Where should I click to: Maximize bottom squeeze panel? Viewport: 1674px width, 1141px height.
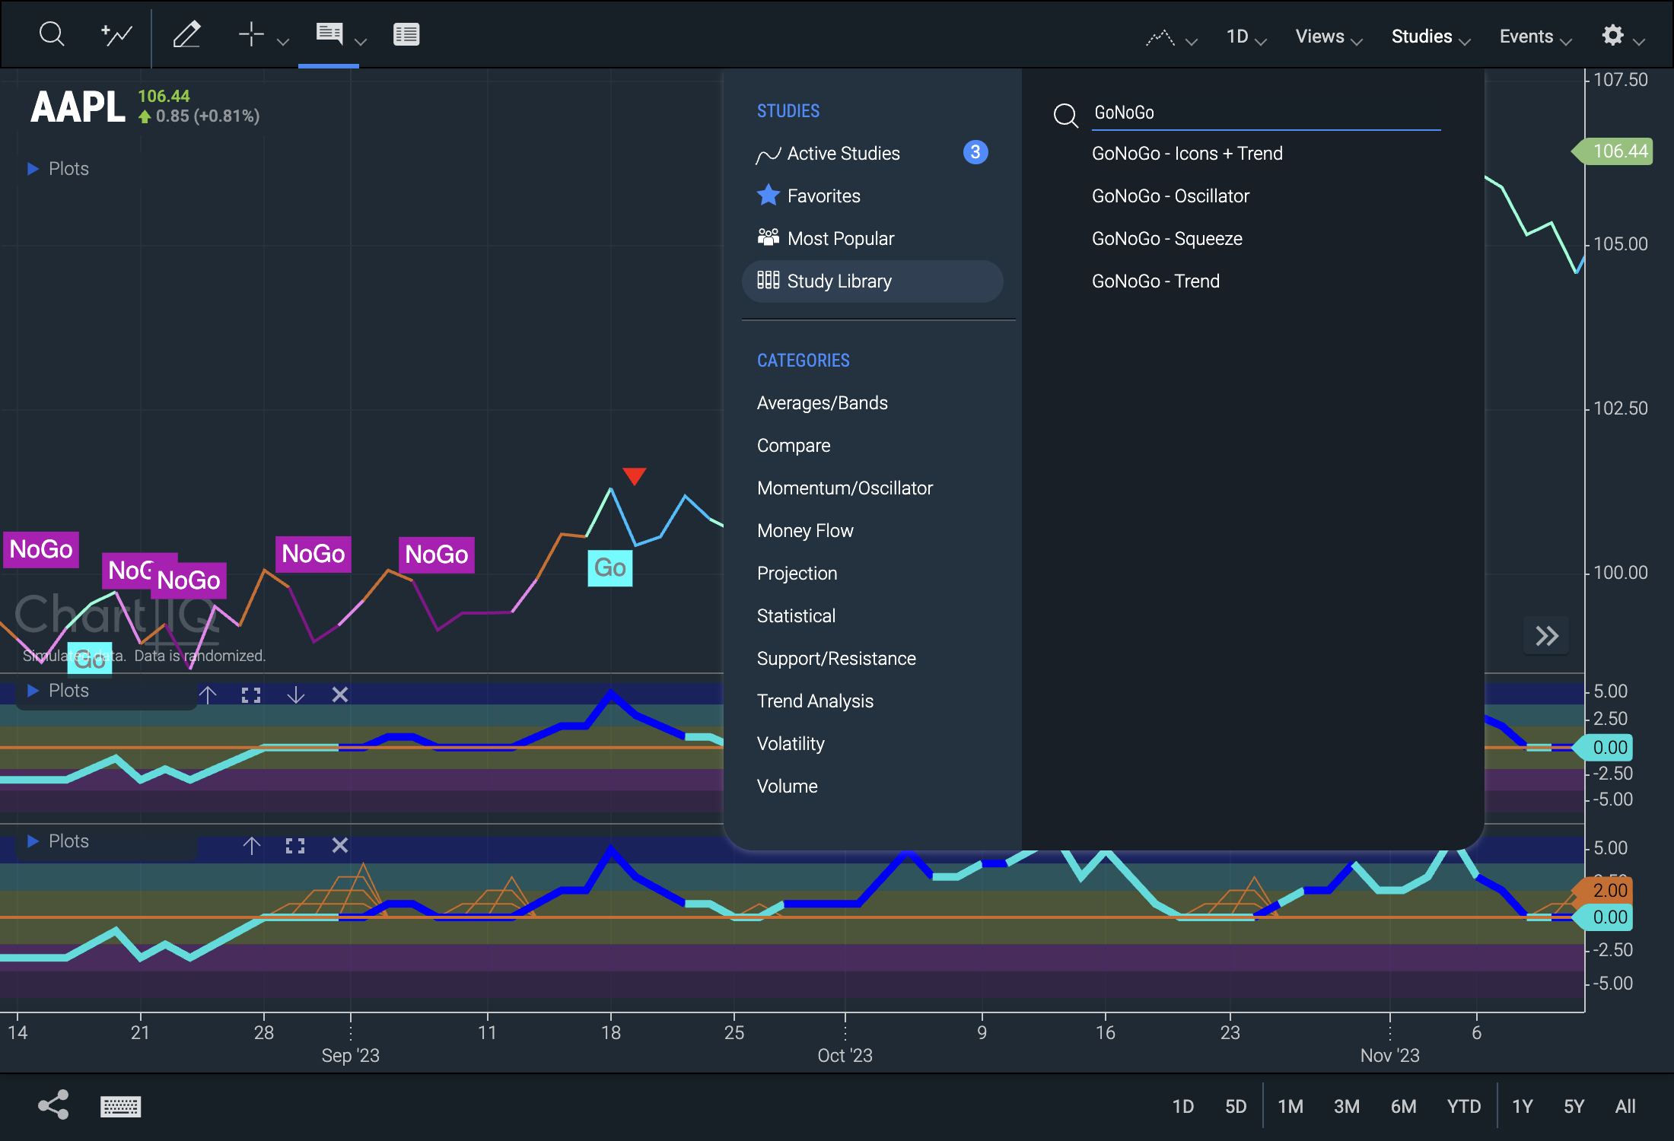pyautogui.click(x=295, y=845)
